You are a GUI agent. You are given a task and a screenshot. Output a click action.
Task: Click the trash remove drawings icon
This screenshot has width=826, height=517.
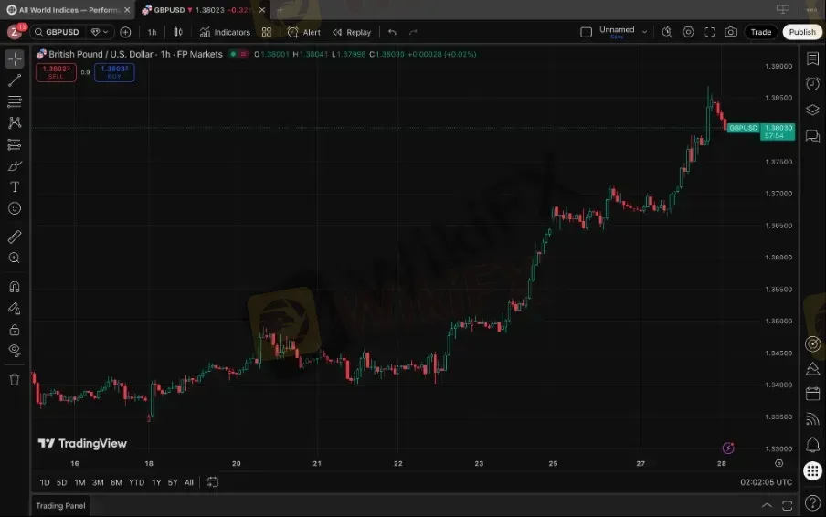tap(15, 380)
